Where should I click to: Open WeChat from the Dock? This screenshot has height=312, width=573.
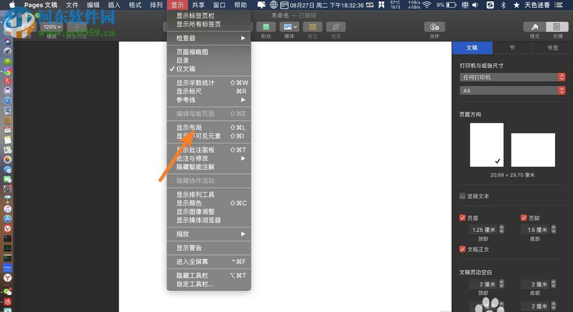7,292
